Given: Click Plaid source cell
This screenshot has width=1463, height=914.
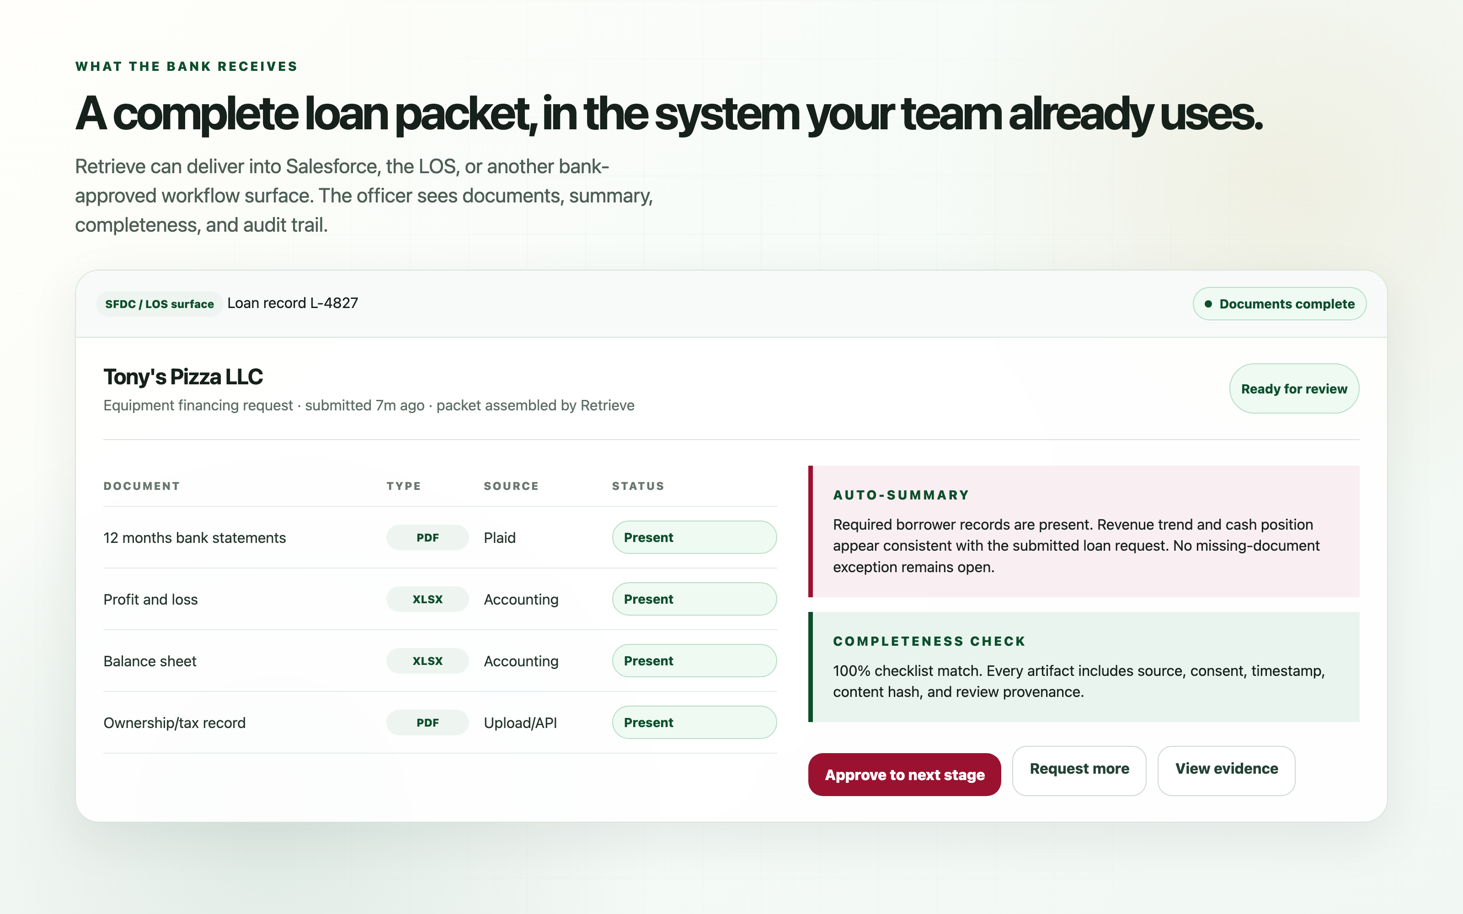Looking at the screenshot, I should (x=500, y=538).
